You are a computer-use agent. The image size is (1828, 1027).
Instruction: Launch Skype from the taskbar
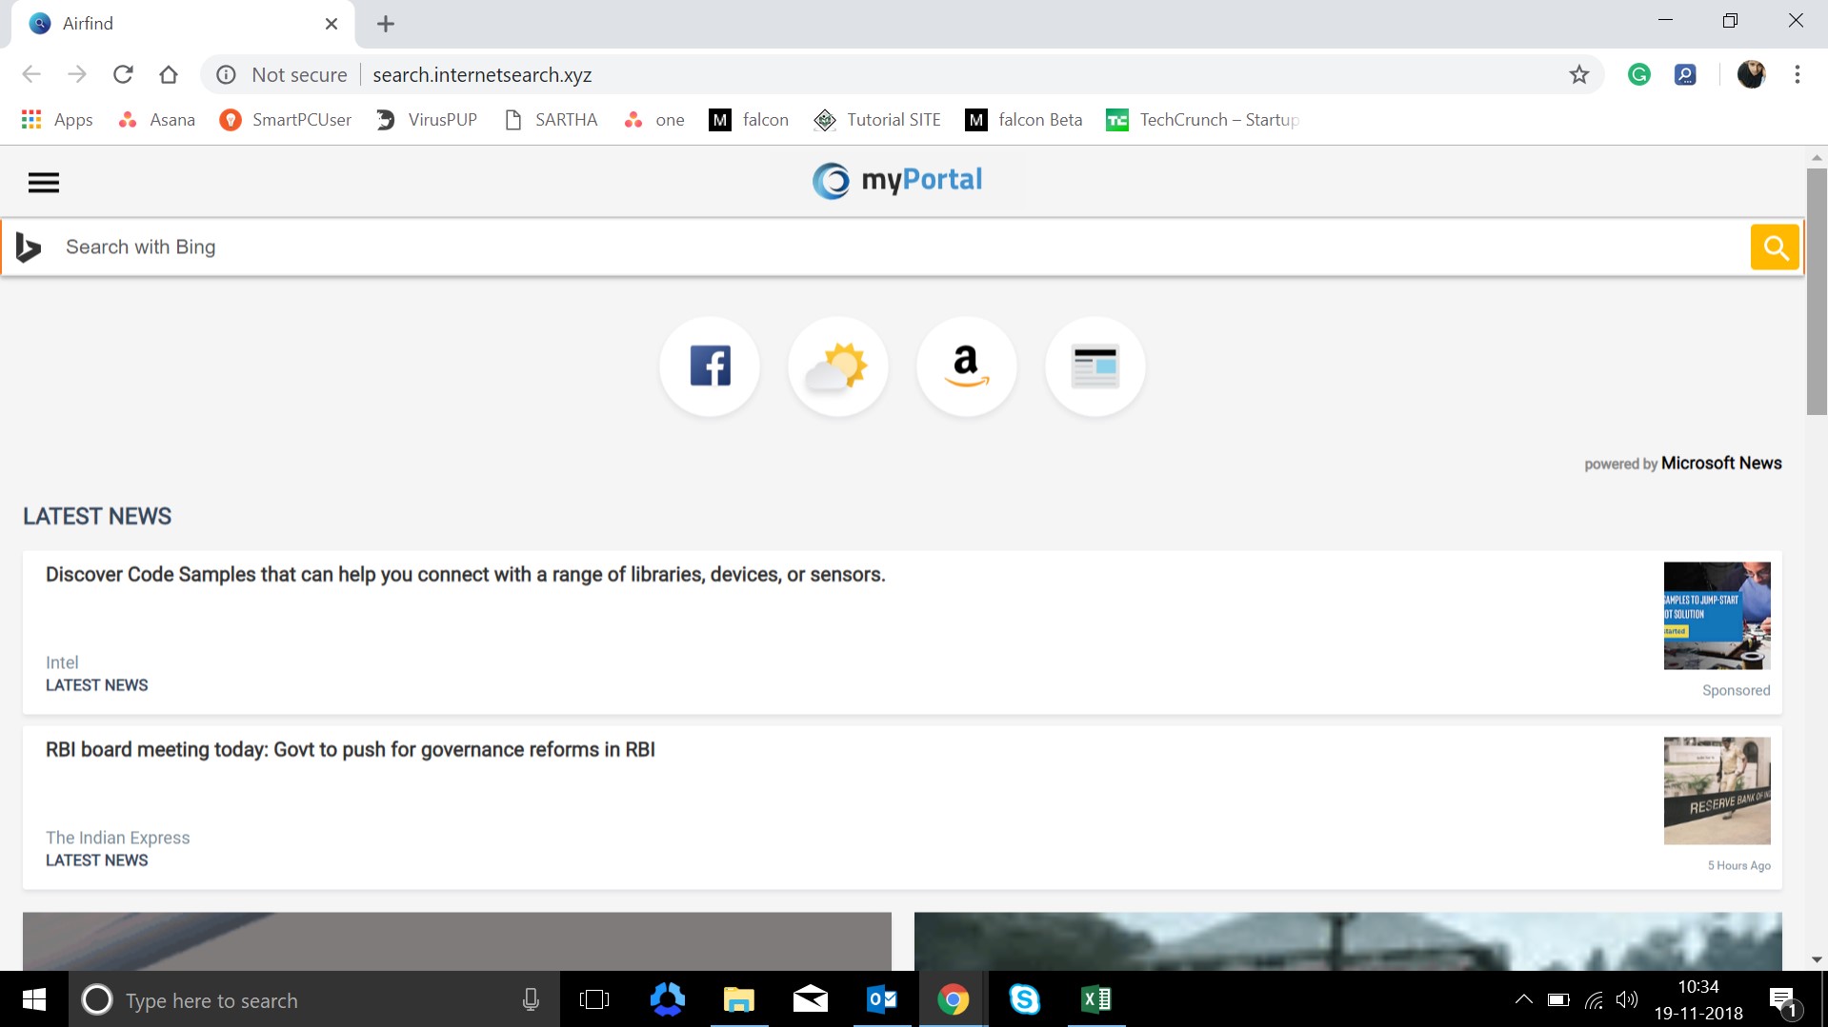pos(1025,999)
